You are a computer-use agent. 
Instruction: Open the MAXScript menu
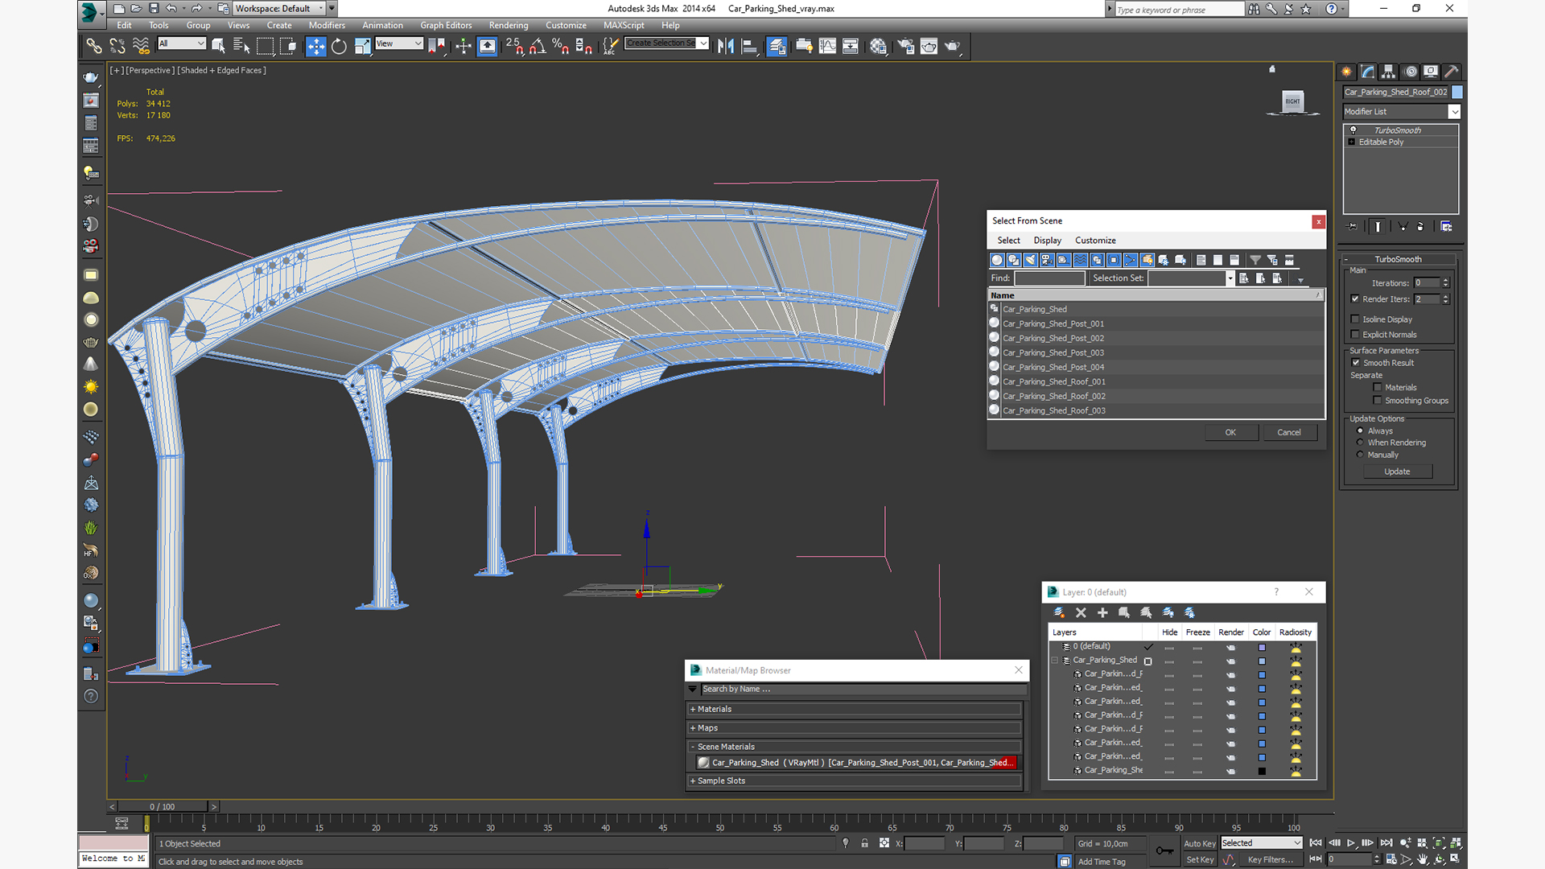pyautogui.click(x=624, y=26)
